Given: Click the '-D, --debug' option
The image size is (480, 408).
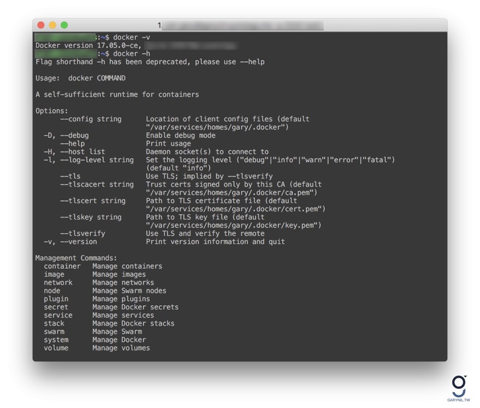Looking at the screenshot, I should [x=66, y=135].
